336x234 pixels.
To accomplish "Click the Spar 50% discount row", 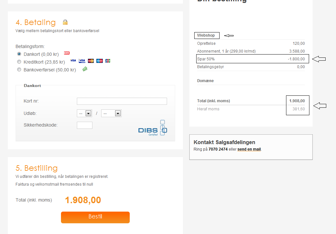I will [252, 59].
